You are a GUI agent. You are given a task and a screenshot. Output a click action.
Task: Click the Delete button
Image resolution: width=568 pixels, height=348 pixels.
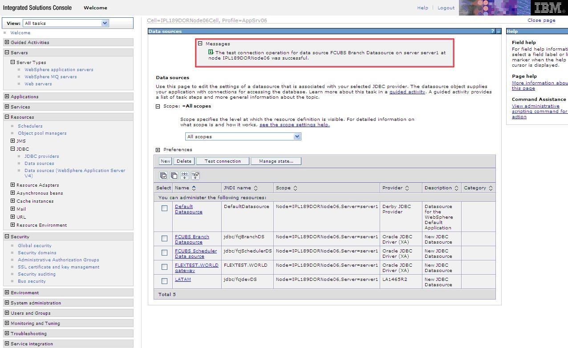pyautogui.click(x=184, y=161)
